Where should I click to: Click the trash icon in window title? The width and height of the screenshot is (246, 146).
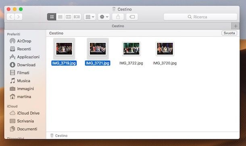tap(114, 9)
